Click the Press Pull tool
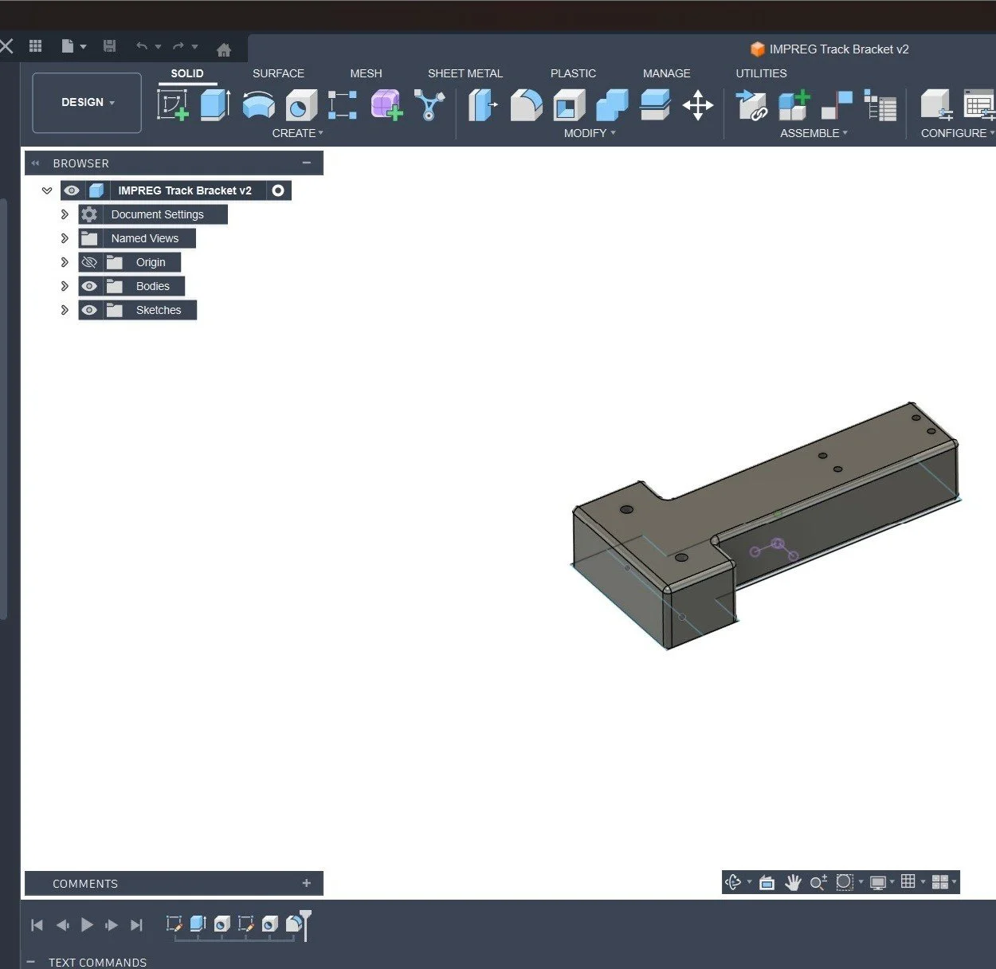Screen dimensions: 996x969 pyautogui.click(x=481, y=104)
